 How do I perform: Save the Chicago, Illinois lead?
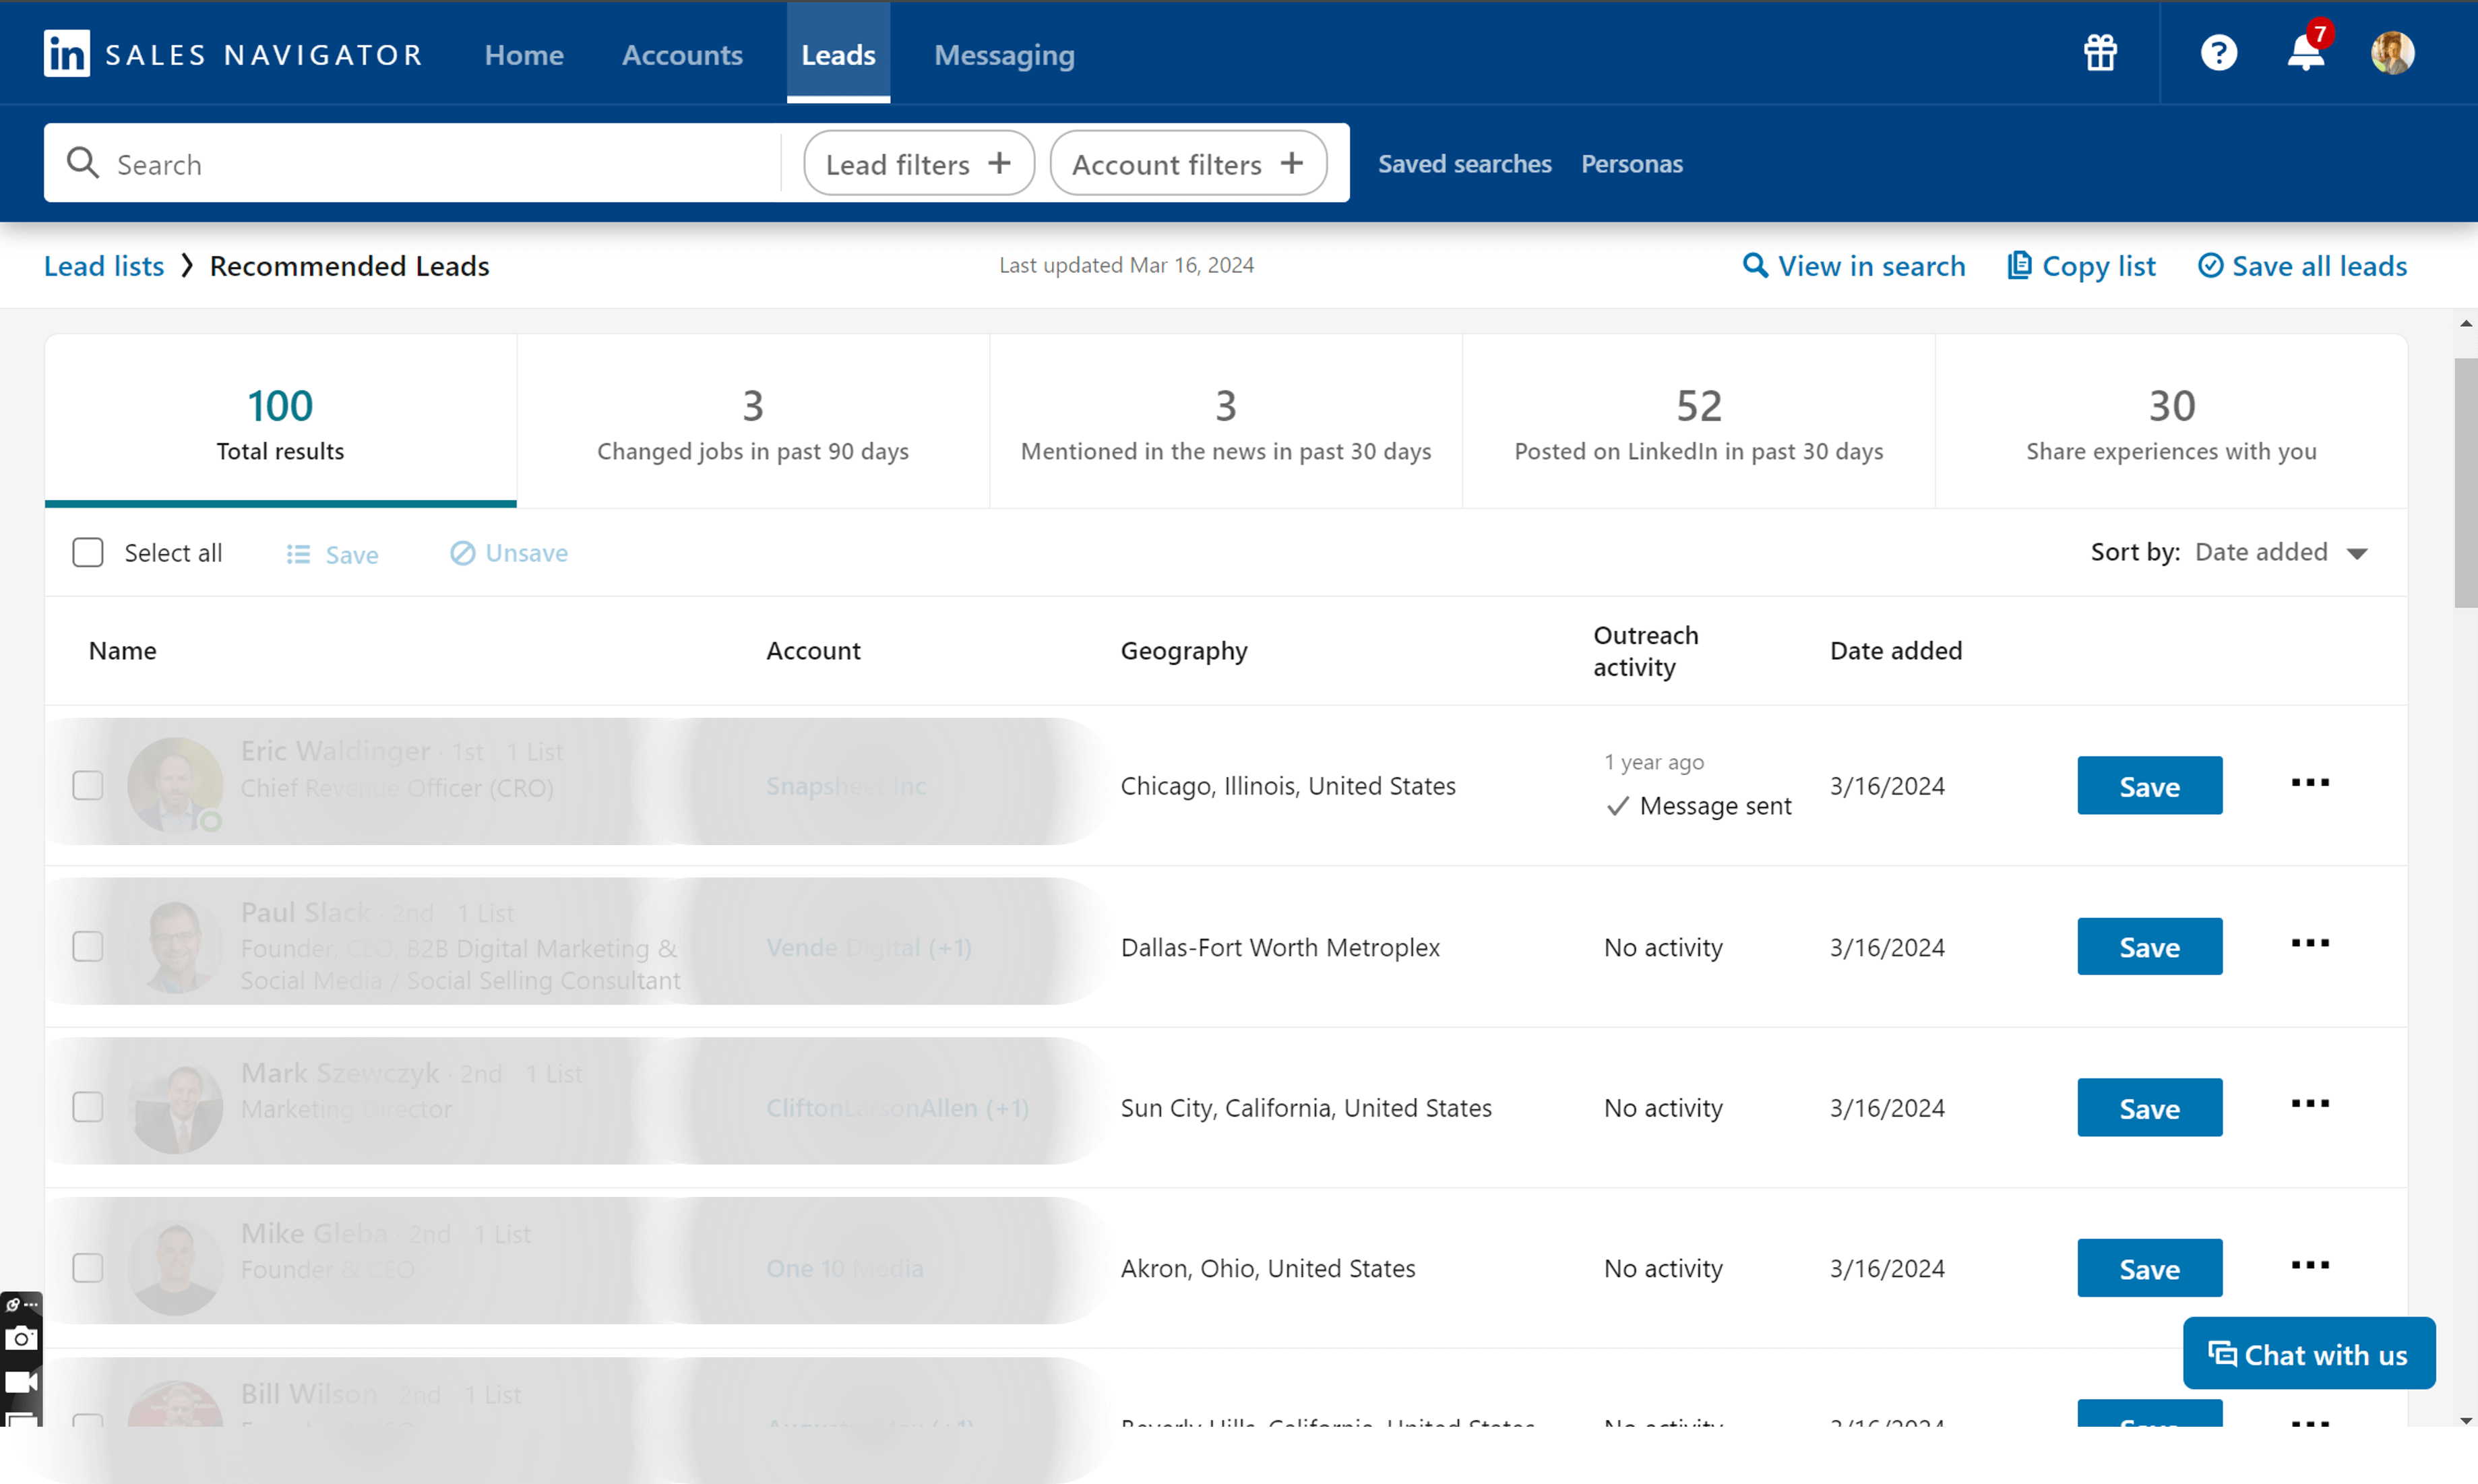click(x=2149, y=786)
